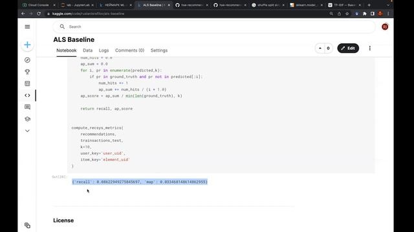Image resolution: width=414 pixels, height=232 pixels.
Task: Click the item_key='element_uid' code line
Action: click(105, 159)
